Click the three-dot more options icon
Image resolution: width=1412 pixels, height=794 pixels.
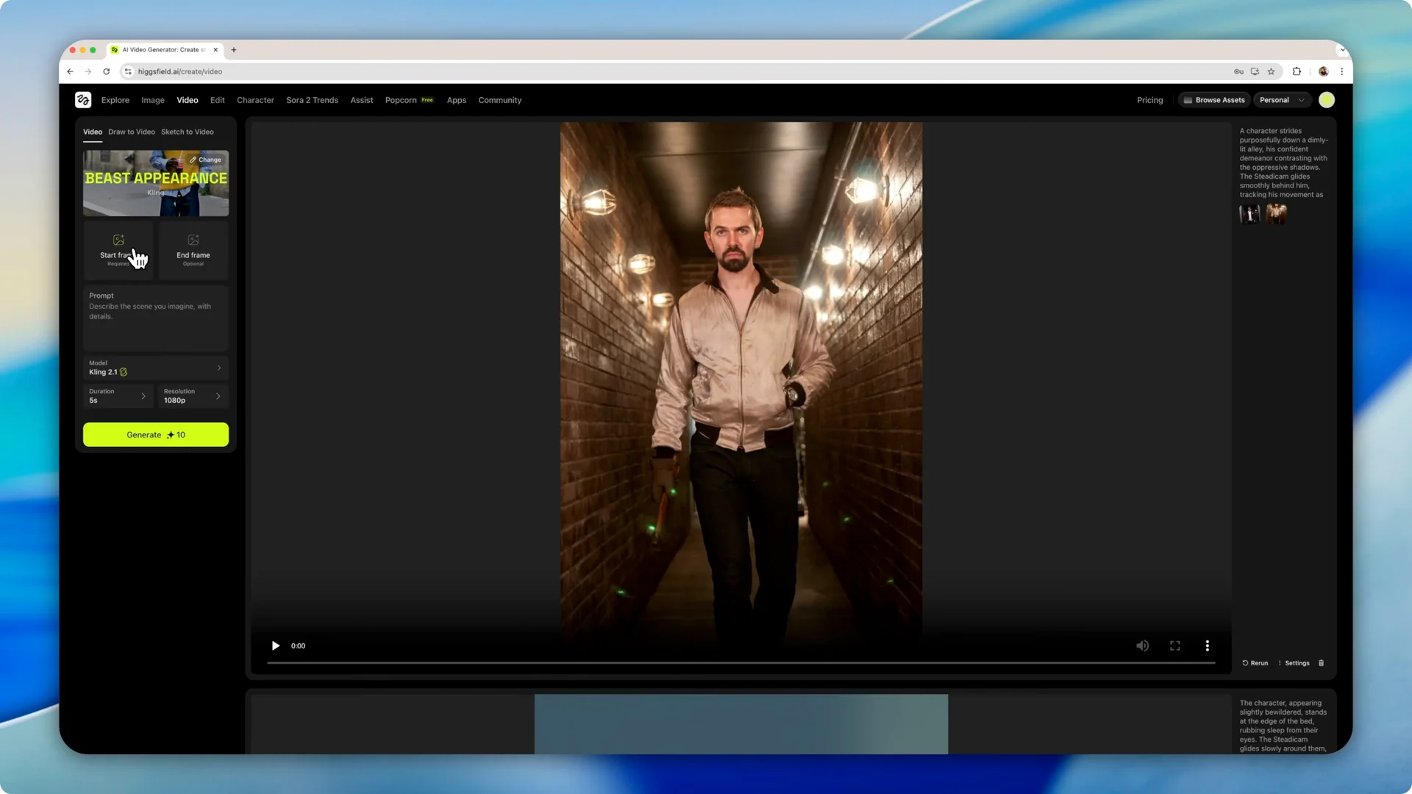pyautogui.click(x=1208, y=645)
